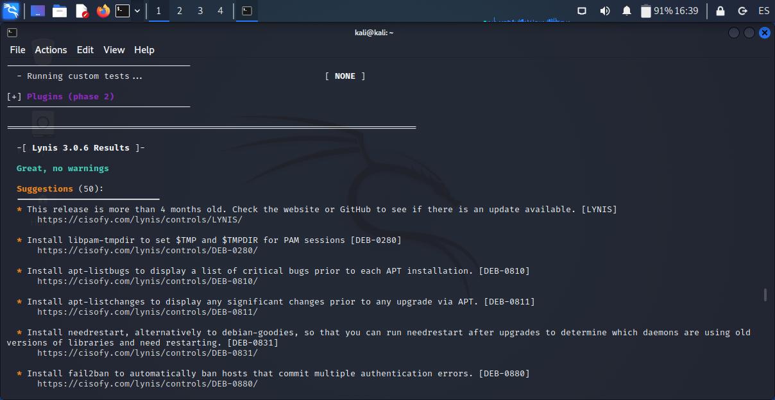Open the notifications bell
Viewport: 775px width, 400px height.
pyautogui.click(x=627, y=11)
